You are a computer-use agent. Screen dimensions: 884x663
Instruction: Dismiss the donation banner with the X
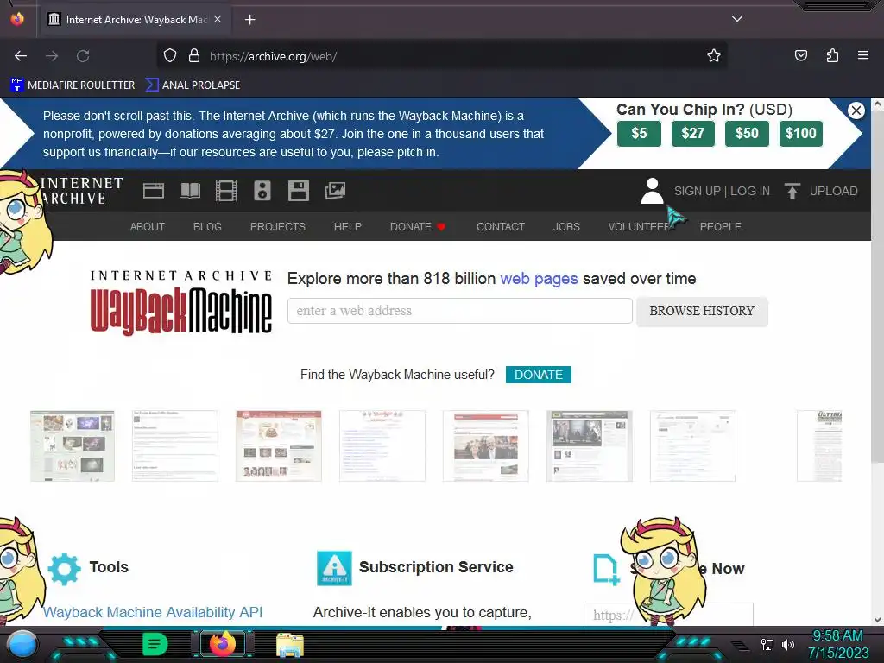click(856, 110)
